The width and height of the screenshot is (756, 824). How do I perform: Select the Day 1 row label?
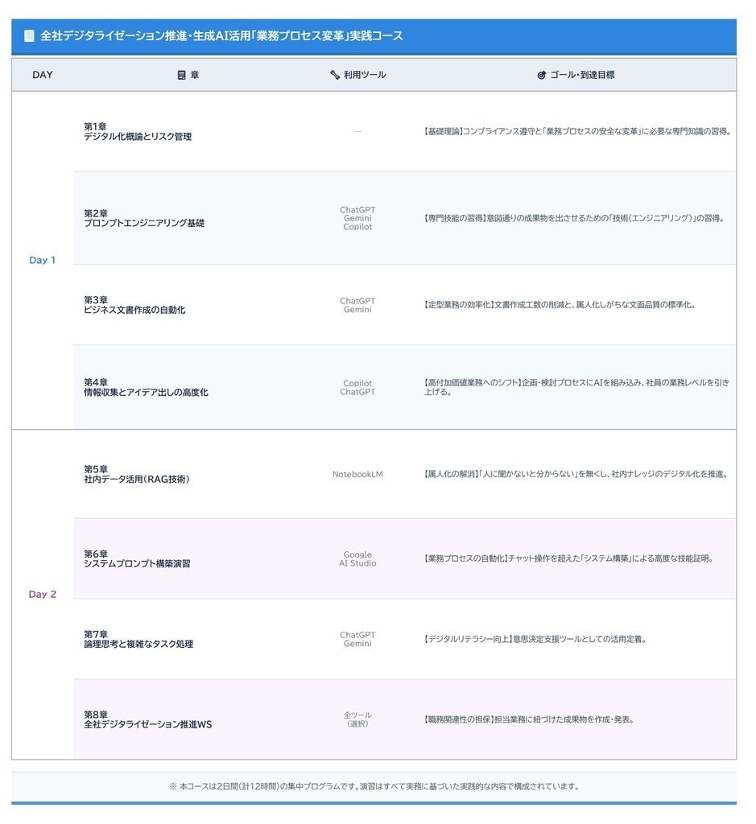click(43, 260)
